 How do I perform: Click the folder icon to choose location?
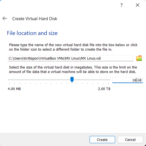click(139, 58)
